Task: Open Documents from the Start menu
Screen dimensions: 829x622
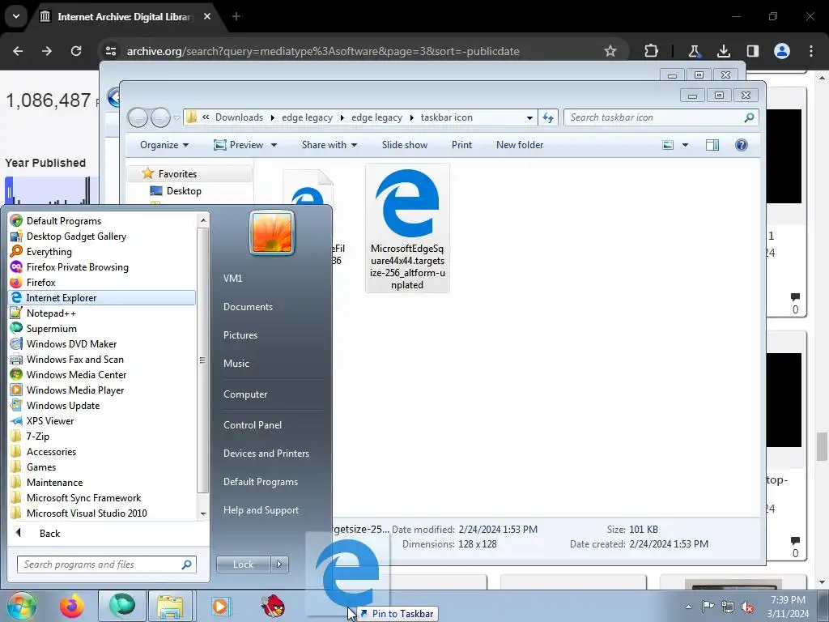Action: click(248, 307)
